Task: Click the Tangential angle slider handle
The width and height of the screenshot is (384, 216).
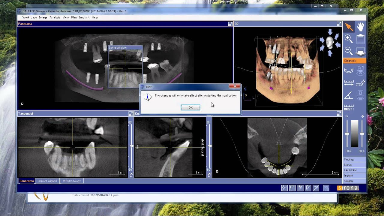Action: (131, 146)
